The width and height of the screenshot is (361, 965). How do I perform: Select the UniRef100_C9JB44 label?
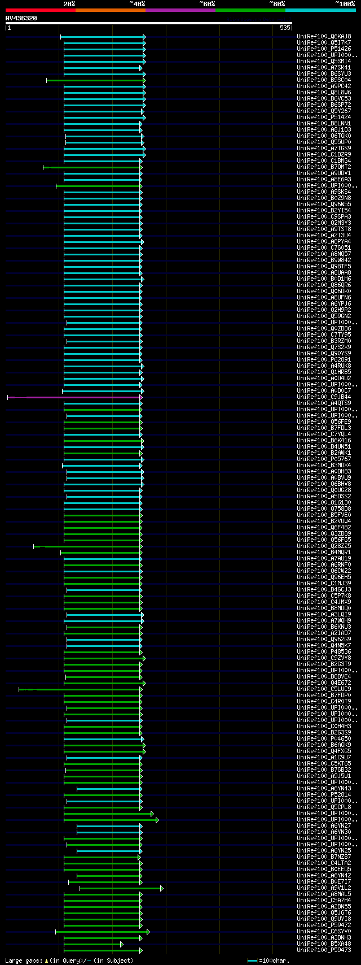[324, 397]
